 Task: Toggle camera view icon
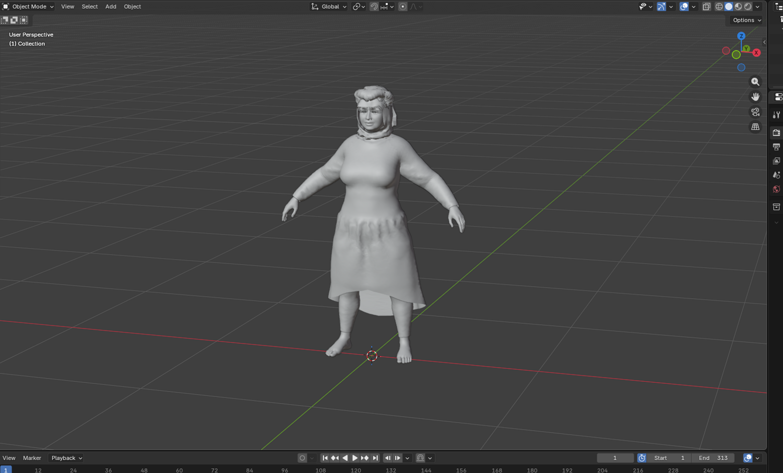click(755, 112)
